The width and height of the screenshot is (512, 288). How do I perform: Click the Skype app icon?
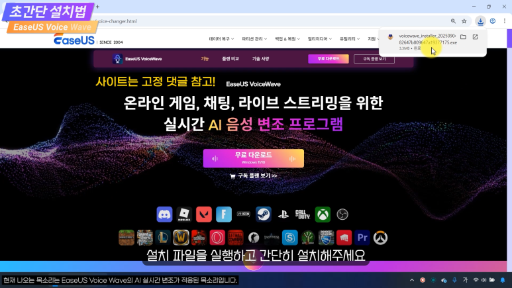289,238
